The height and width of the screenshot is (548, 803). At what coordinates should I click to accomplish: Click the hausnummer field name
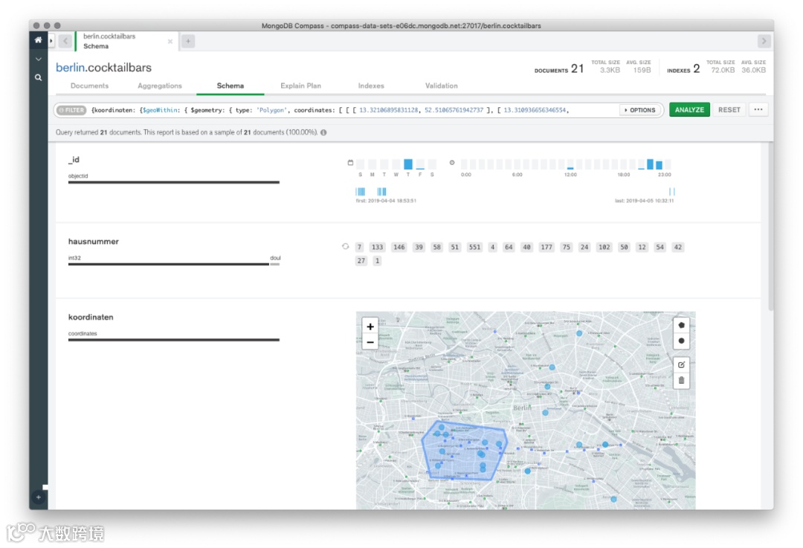93,241
